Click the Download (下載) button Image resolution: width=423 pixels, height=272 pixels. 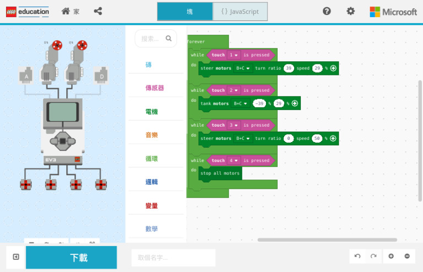point(72,258)
